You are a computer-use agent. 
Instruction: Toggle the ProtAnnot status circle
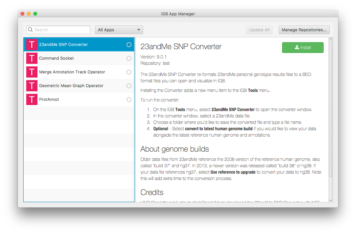tap(129, 100)
